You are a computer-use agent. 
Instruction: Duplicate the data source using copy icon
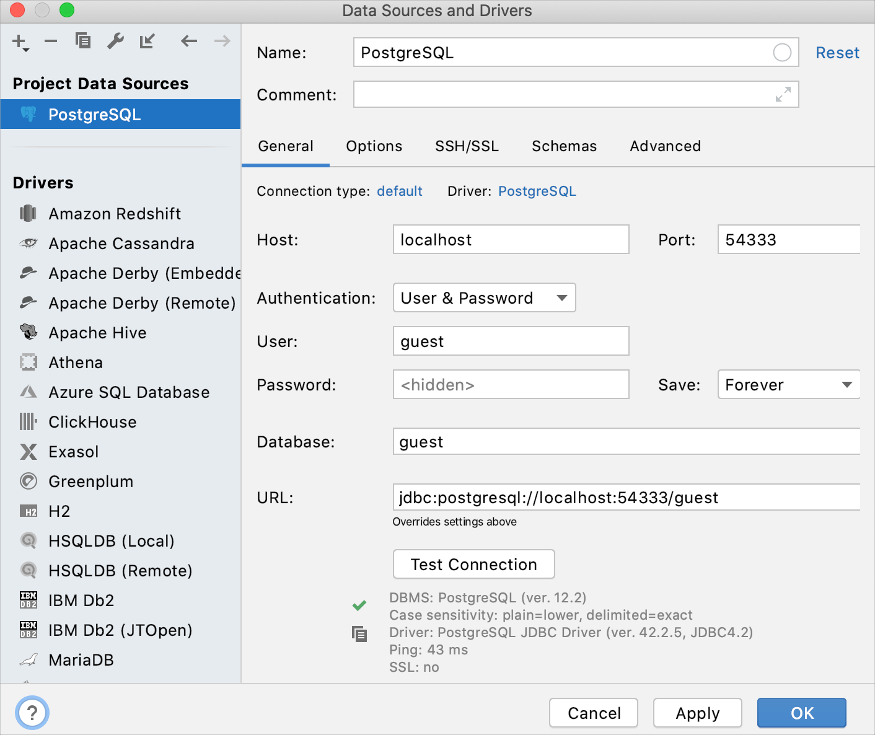tap(83, 42)
